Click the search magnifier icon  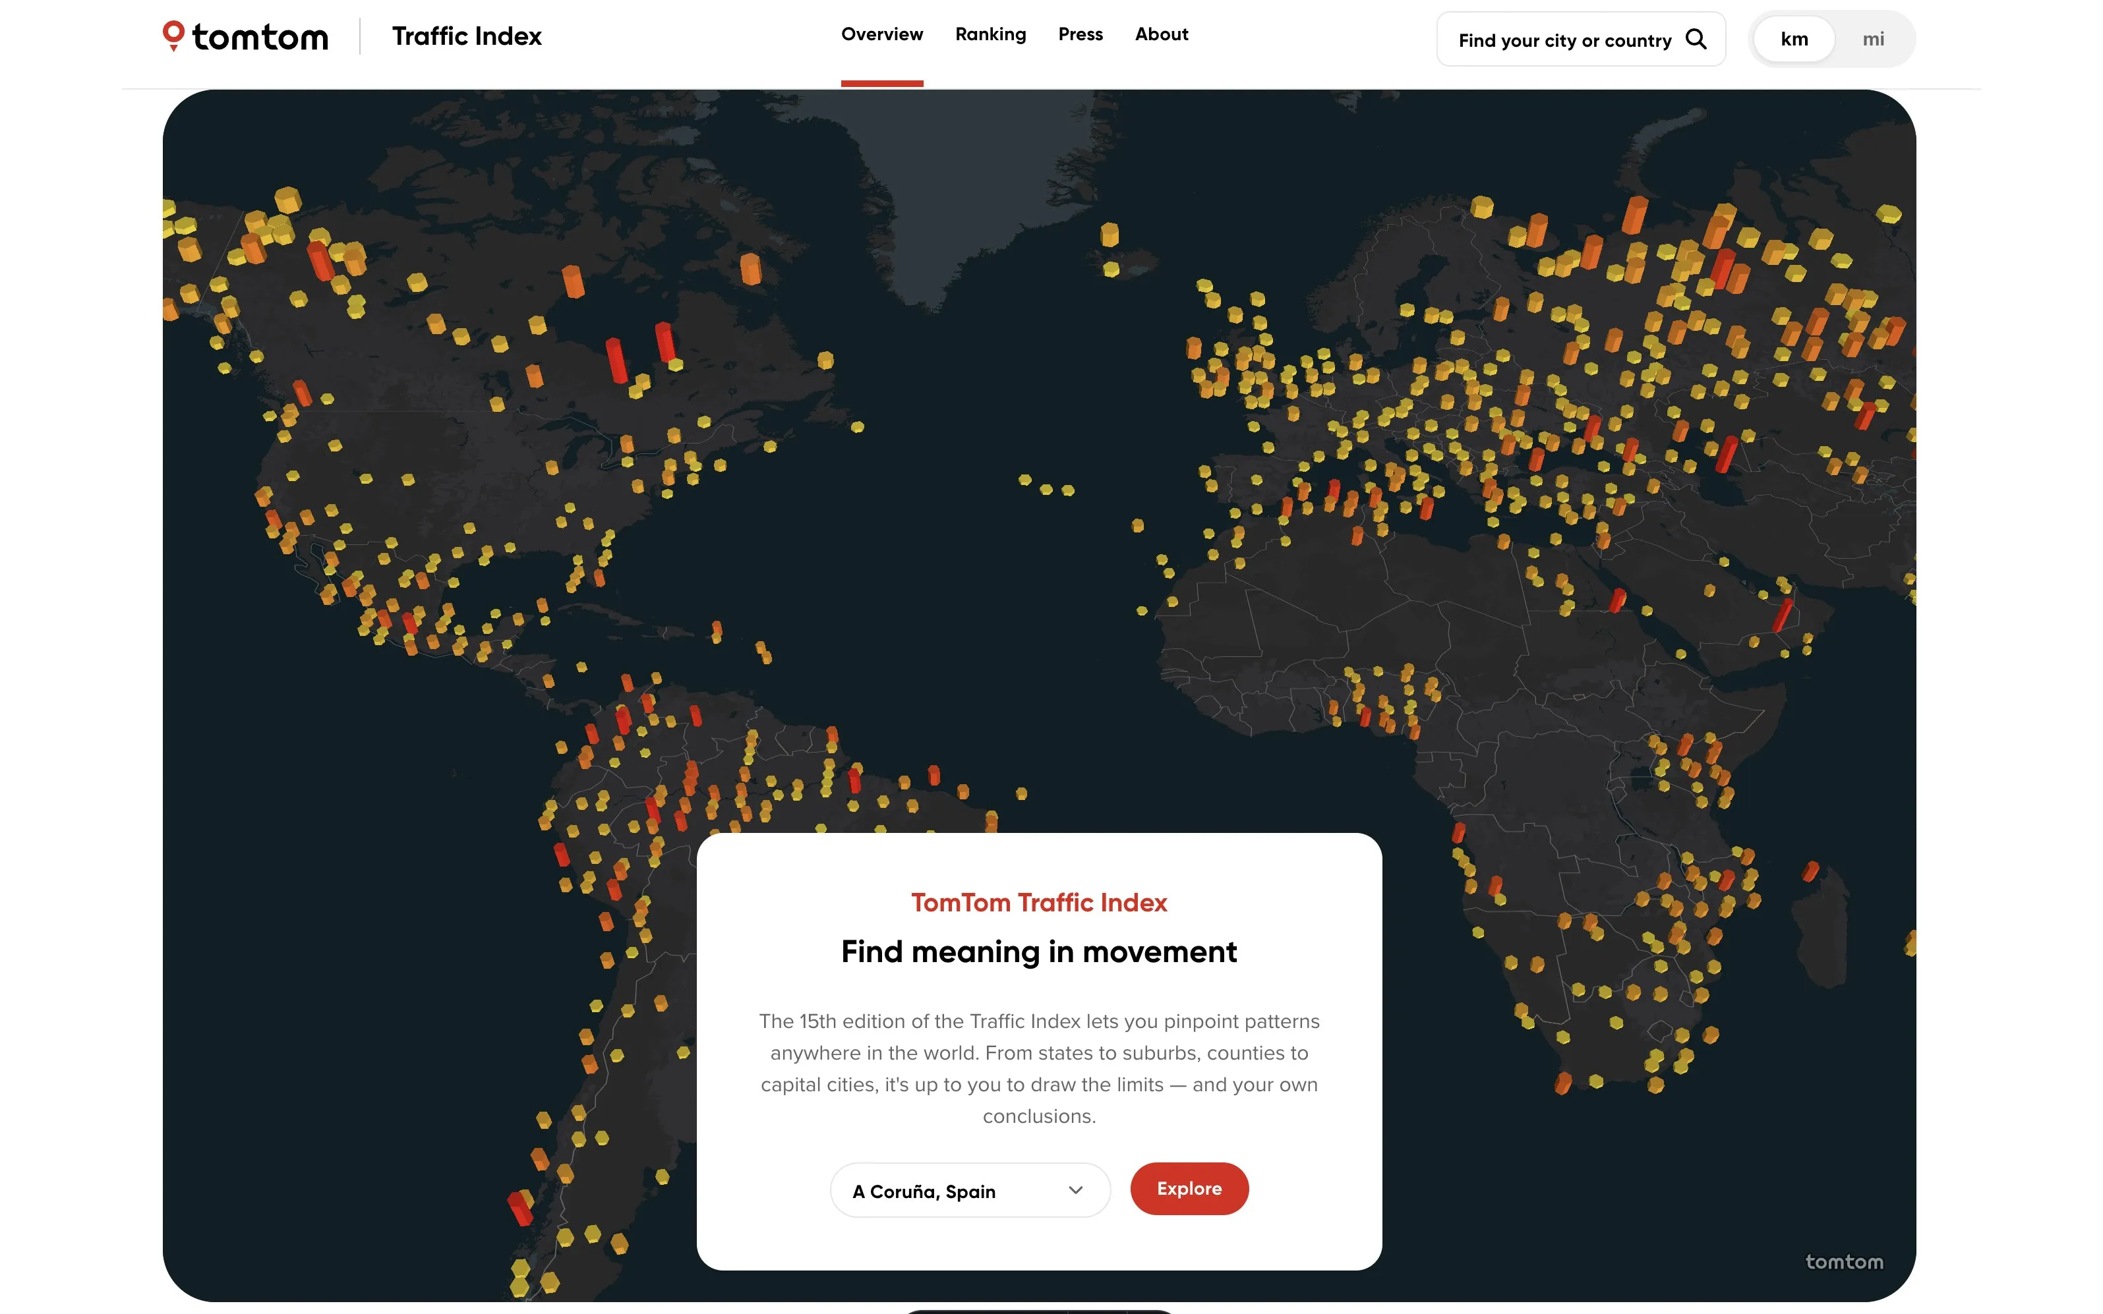tap(1696, 39)
